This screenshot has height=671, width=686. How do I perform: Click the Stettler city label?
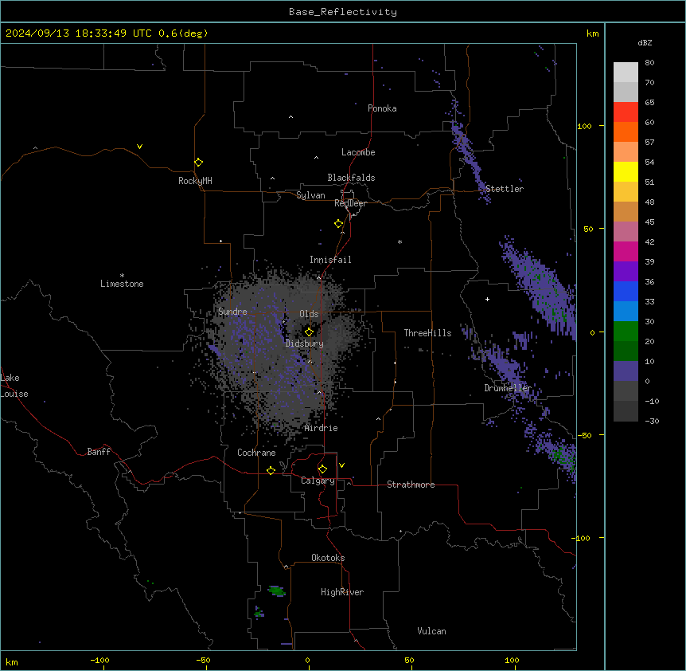(505, 189)
